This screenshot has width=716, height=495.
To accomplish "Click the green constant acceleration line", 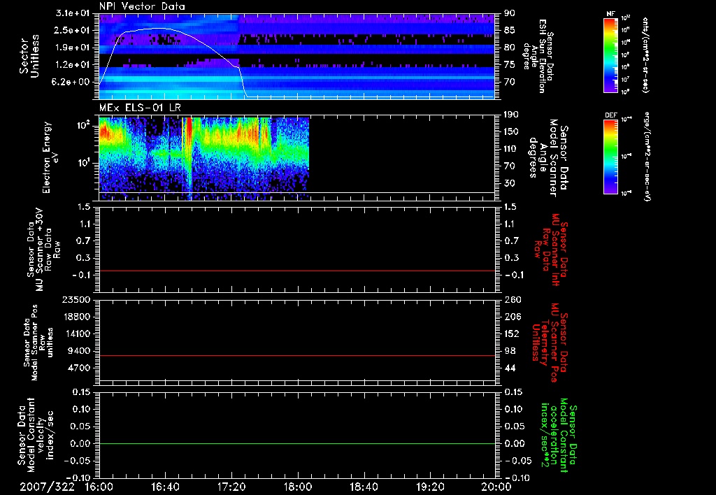I will click(x=296, y=443).
